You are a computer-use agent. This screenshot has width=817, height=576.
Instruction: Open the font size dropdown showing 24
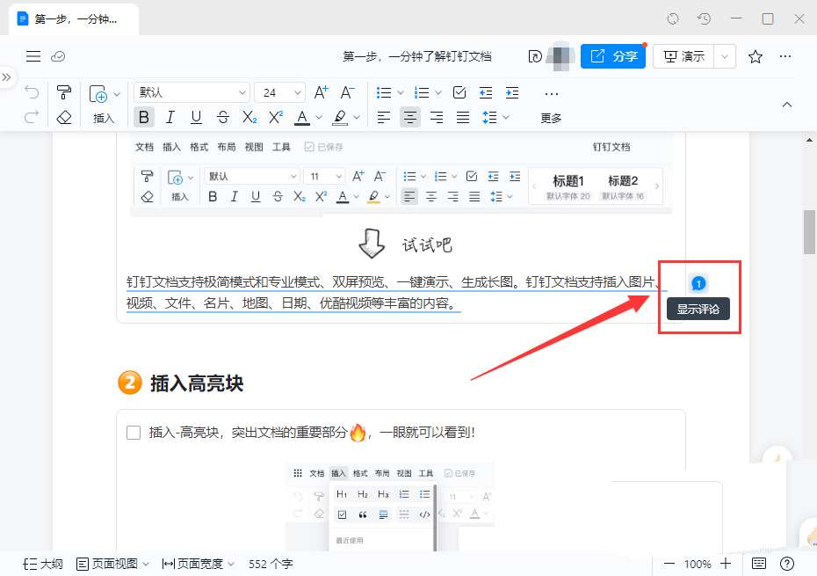280,93
